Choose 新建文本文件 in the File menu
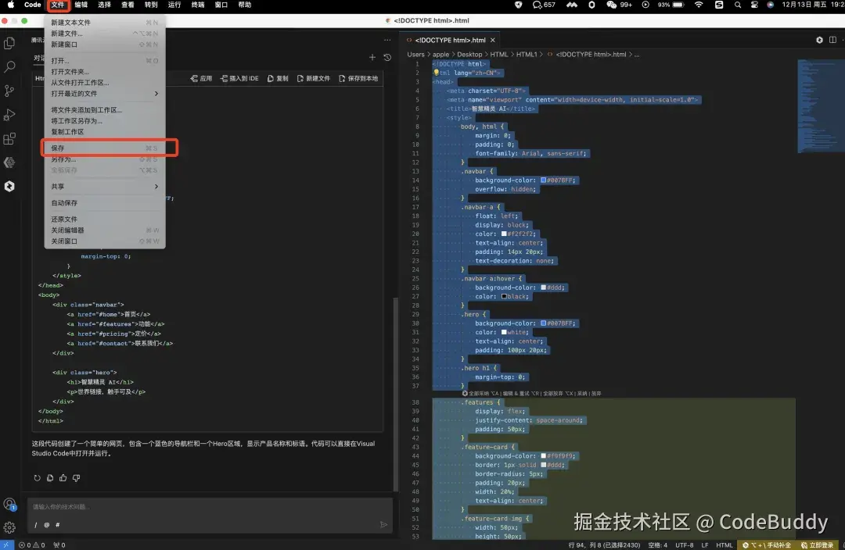The image size is (845, 550). (x=105, y=23)
